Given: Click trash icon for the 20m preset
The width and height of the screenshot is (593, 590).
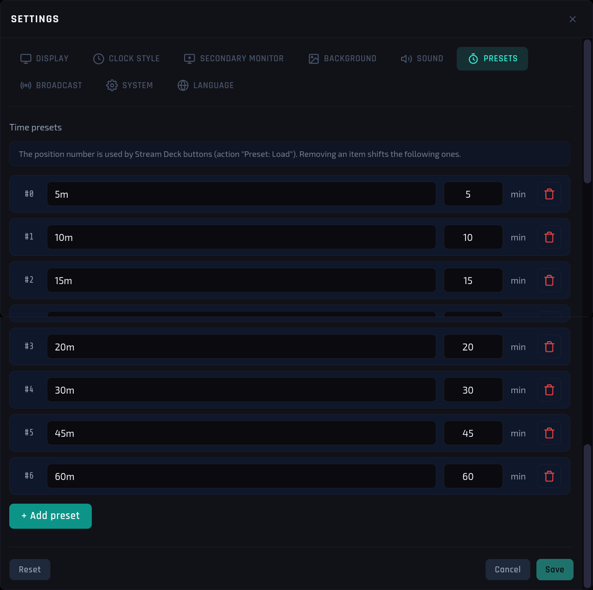Looking at the screenshot, I should click(x=549, y=347).
